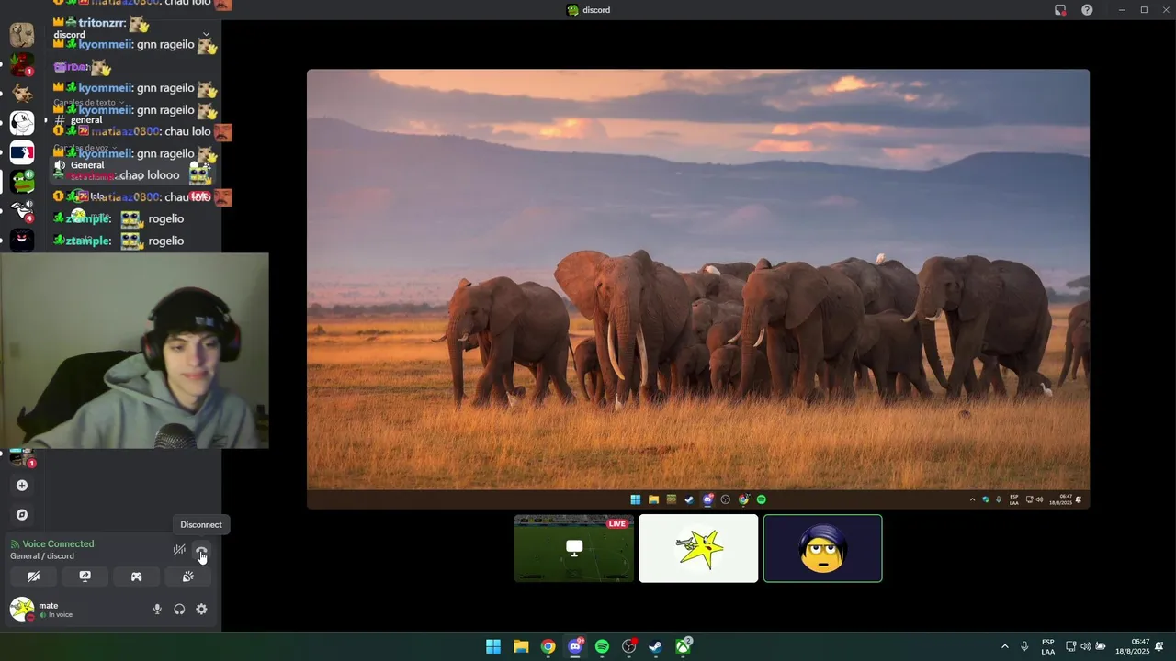Viewport: 1176px width, 661px height.
Task: Open Steam from taskbar
Action: (655, 646)
